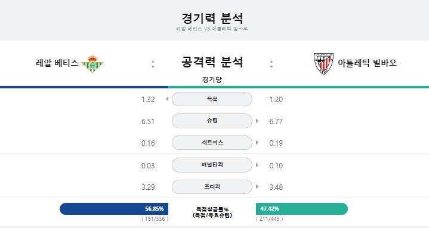Select the 페널티킥 stat pill
This screenshot has height=228, width=429.
212,165
